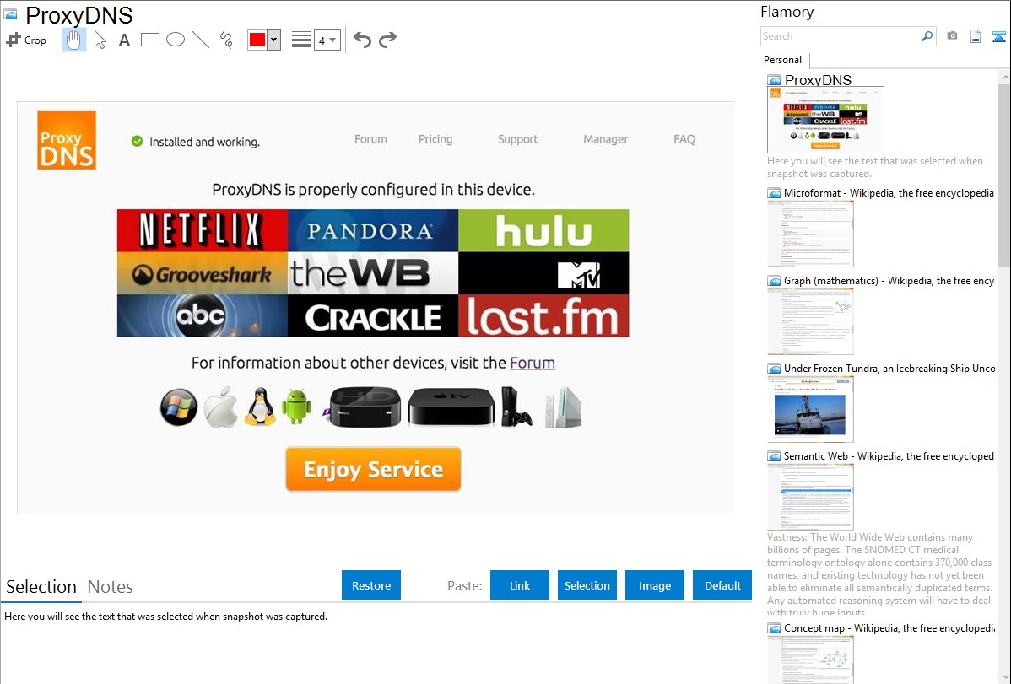Screen dimensions: 1011x684
Task: Click the green installed checkmark icon
Action: tap(137, 141)
